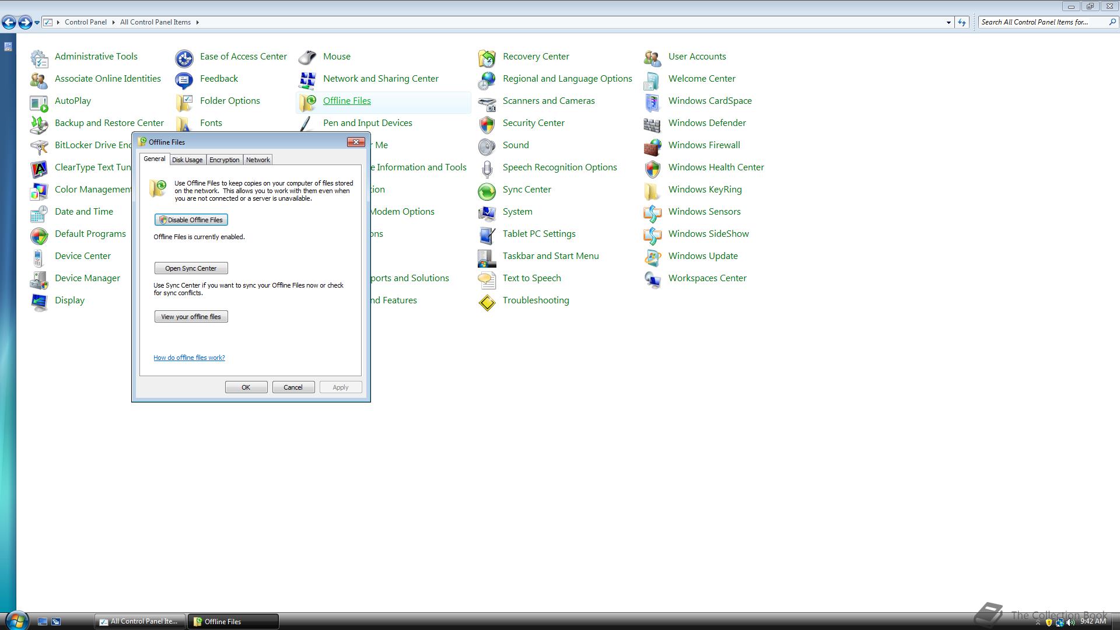The width and height of the screenshot is (1120, 630).
Task: Switch to the Network tab
Action: (258, 160)
